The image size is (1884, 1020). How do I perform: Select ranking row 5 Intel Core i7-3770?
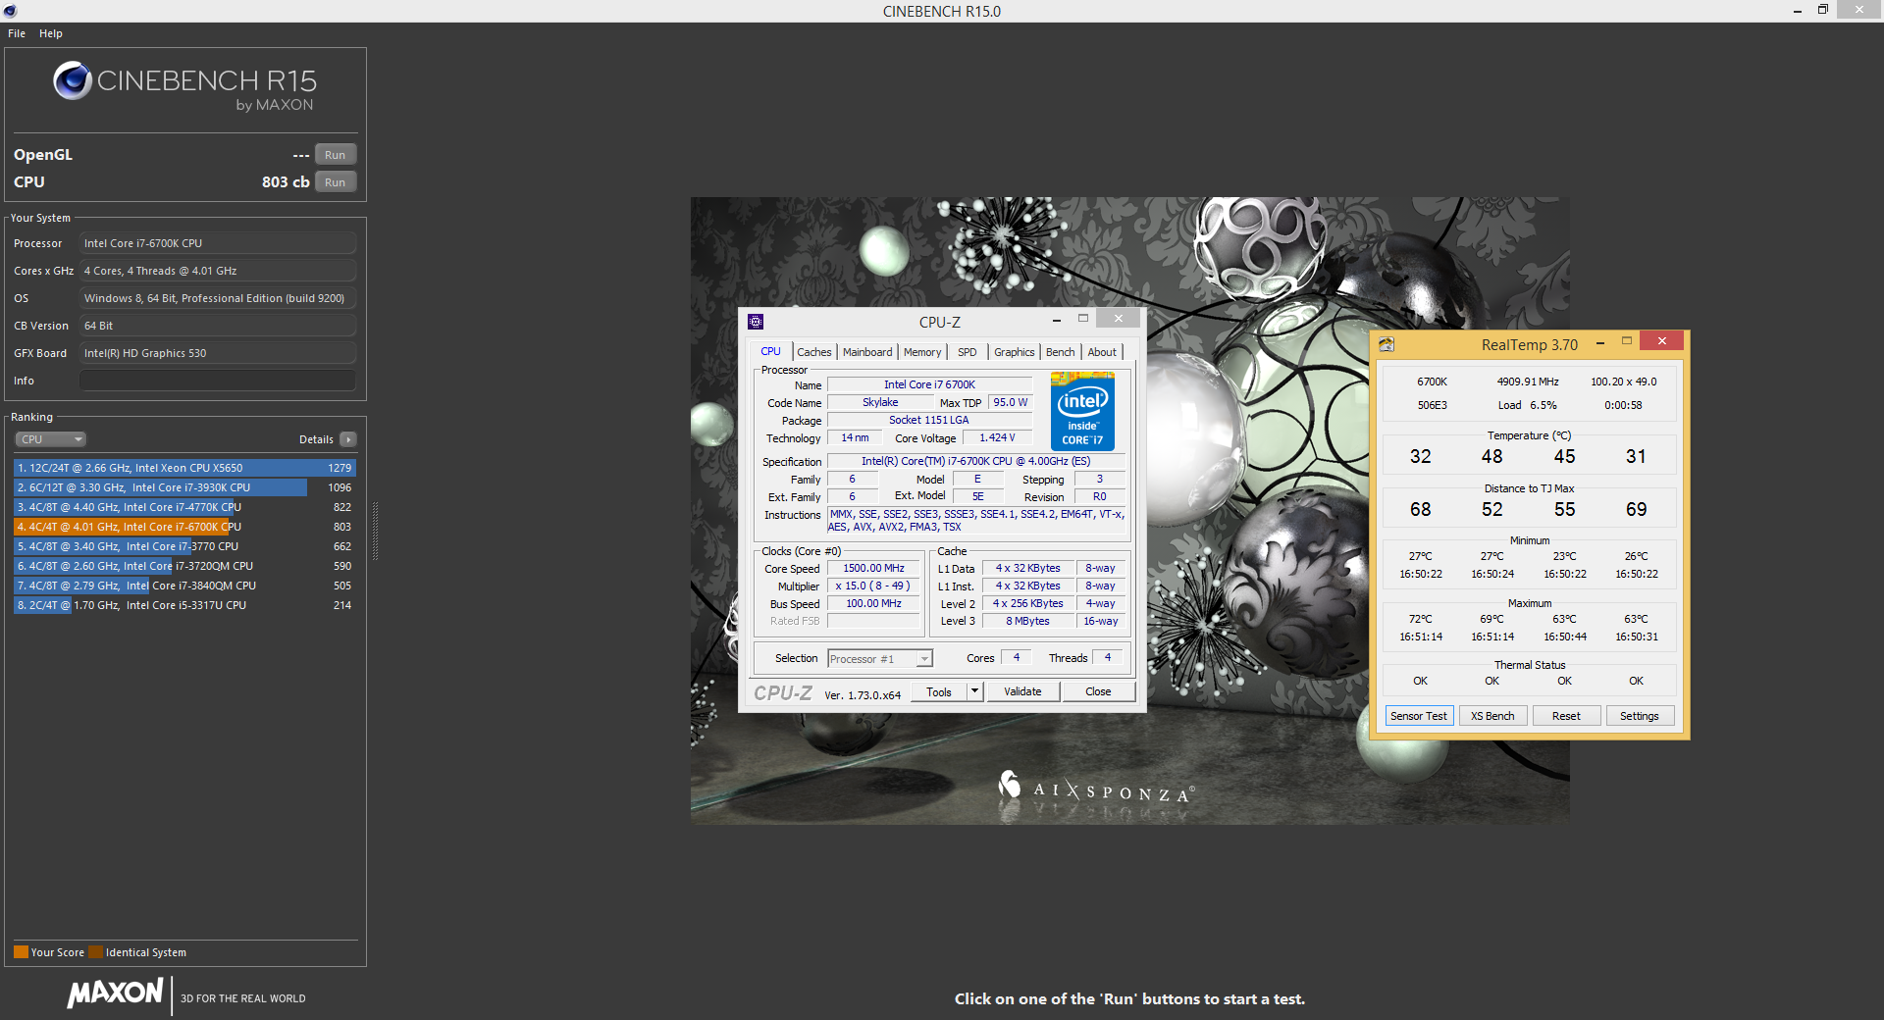[x=184, y=546]
